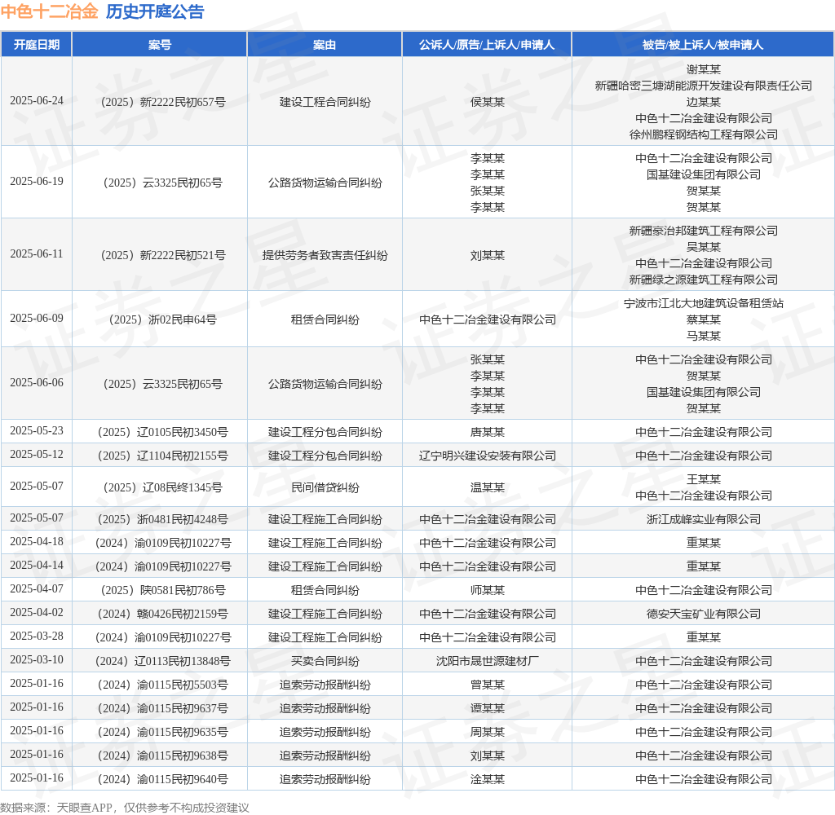
Task: Click cause 民间借贷纠纷
Action: [325, 487]
